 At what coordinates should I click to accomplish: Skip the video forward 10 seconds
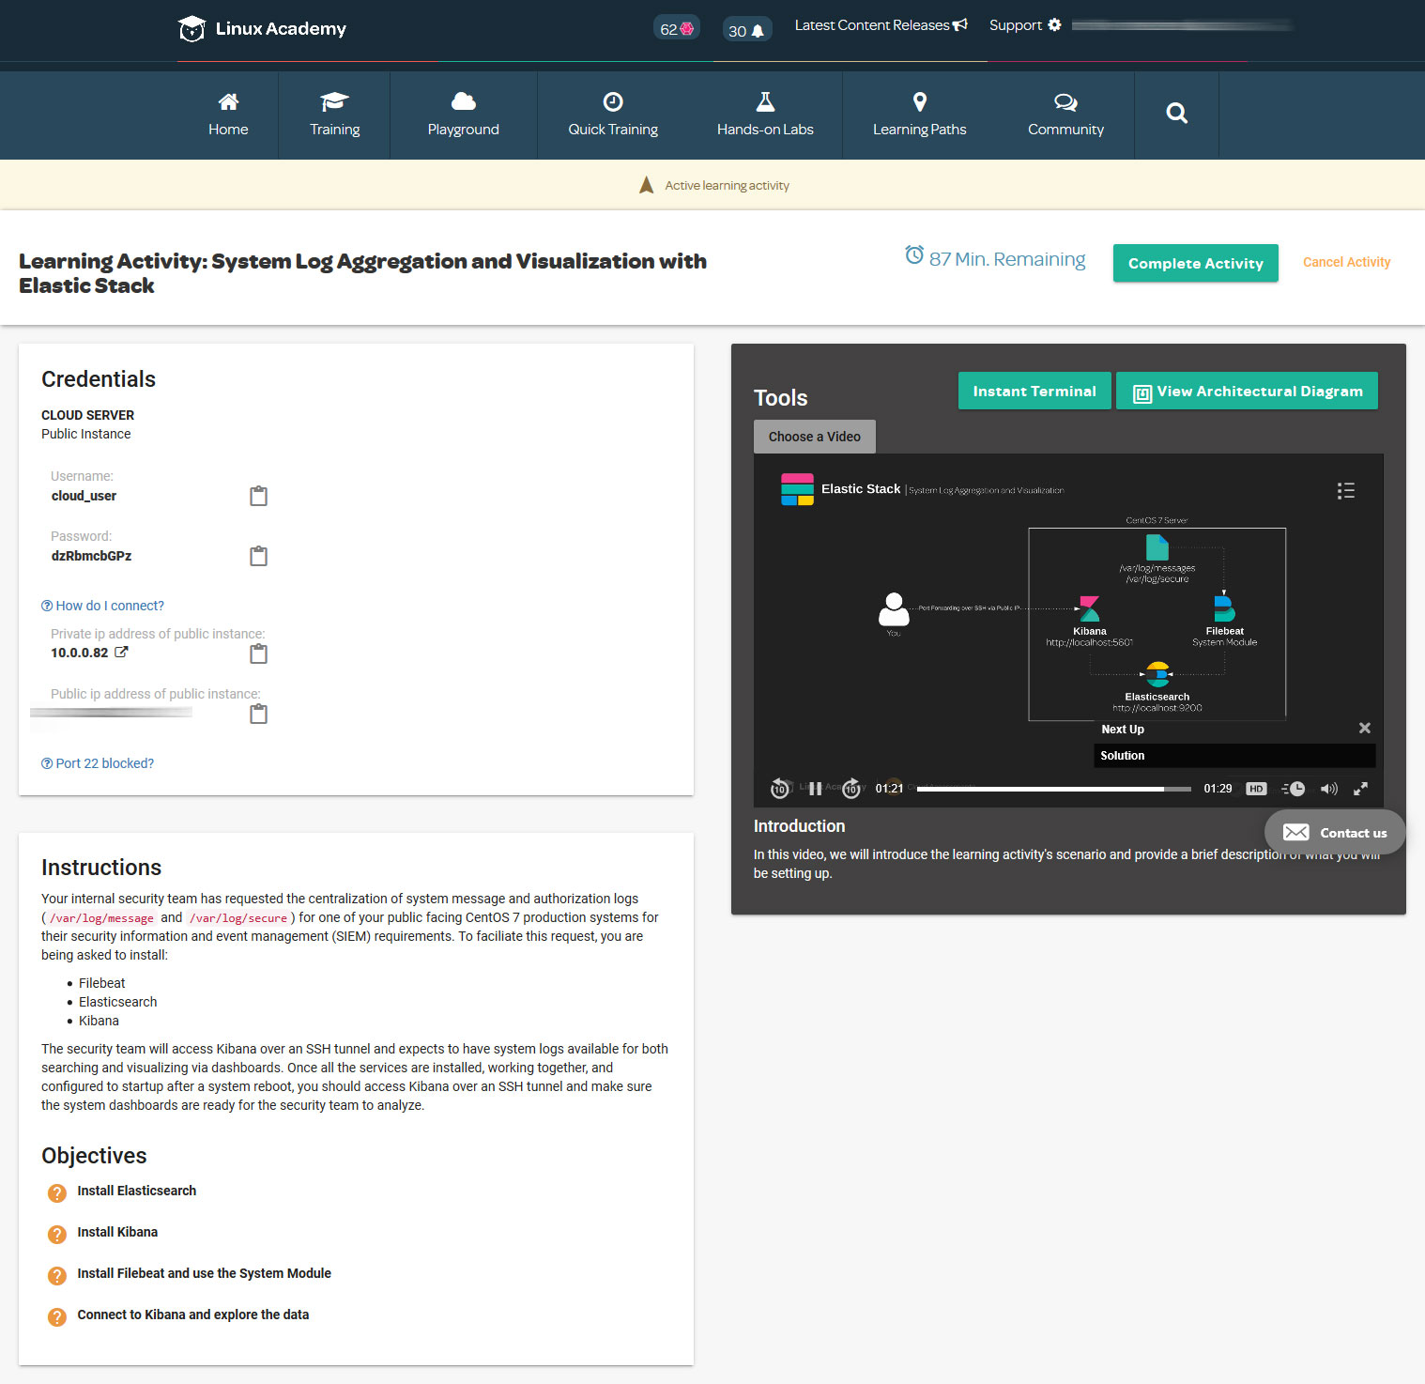tap(851, 789)
